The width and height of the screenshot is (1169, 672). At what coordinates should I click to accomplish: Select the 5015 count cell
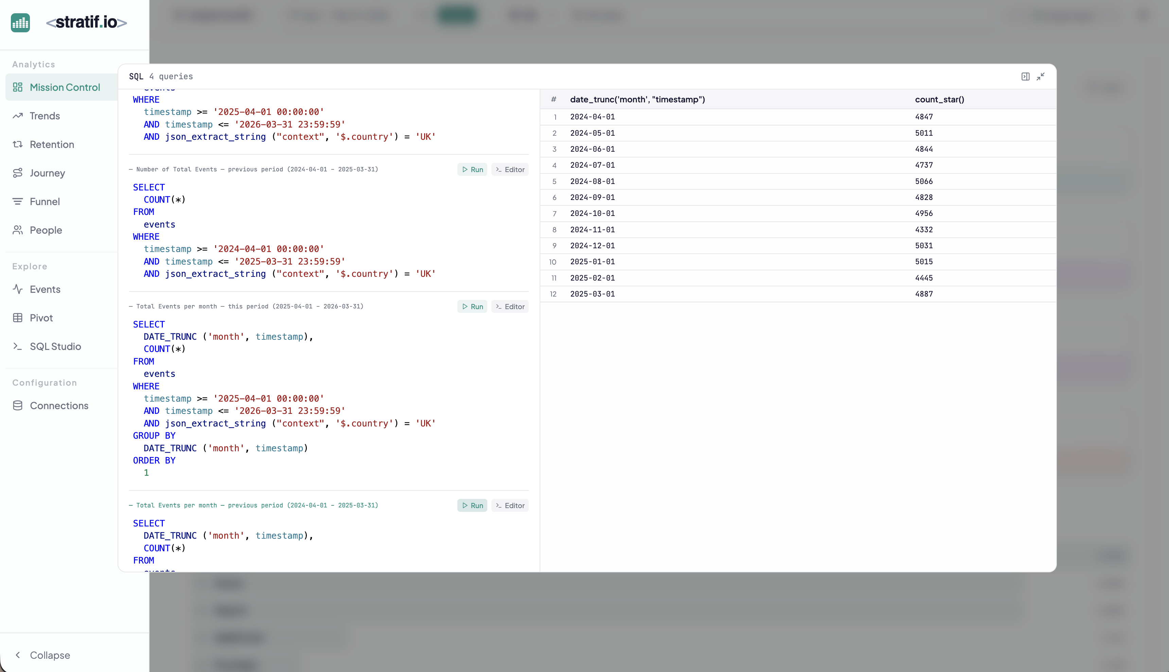pyautogui.click(x=924, y=262)
